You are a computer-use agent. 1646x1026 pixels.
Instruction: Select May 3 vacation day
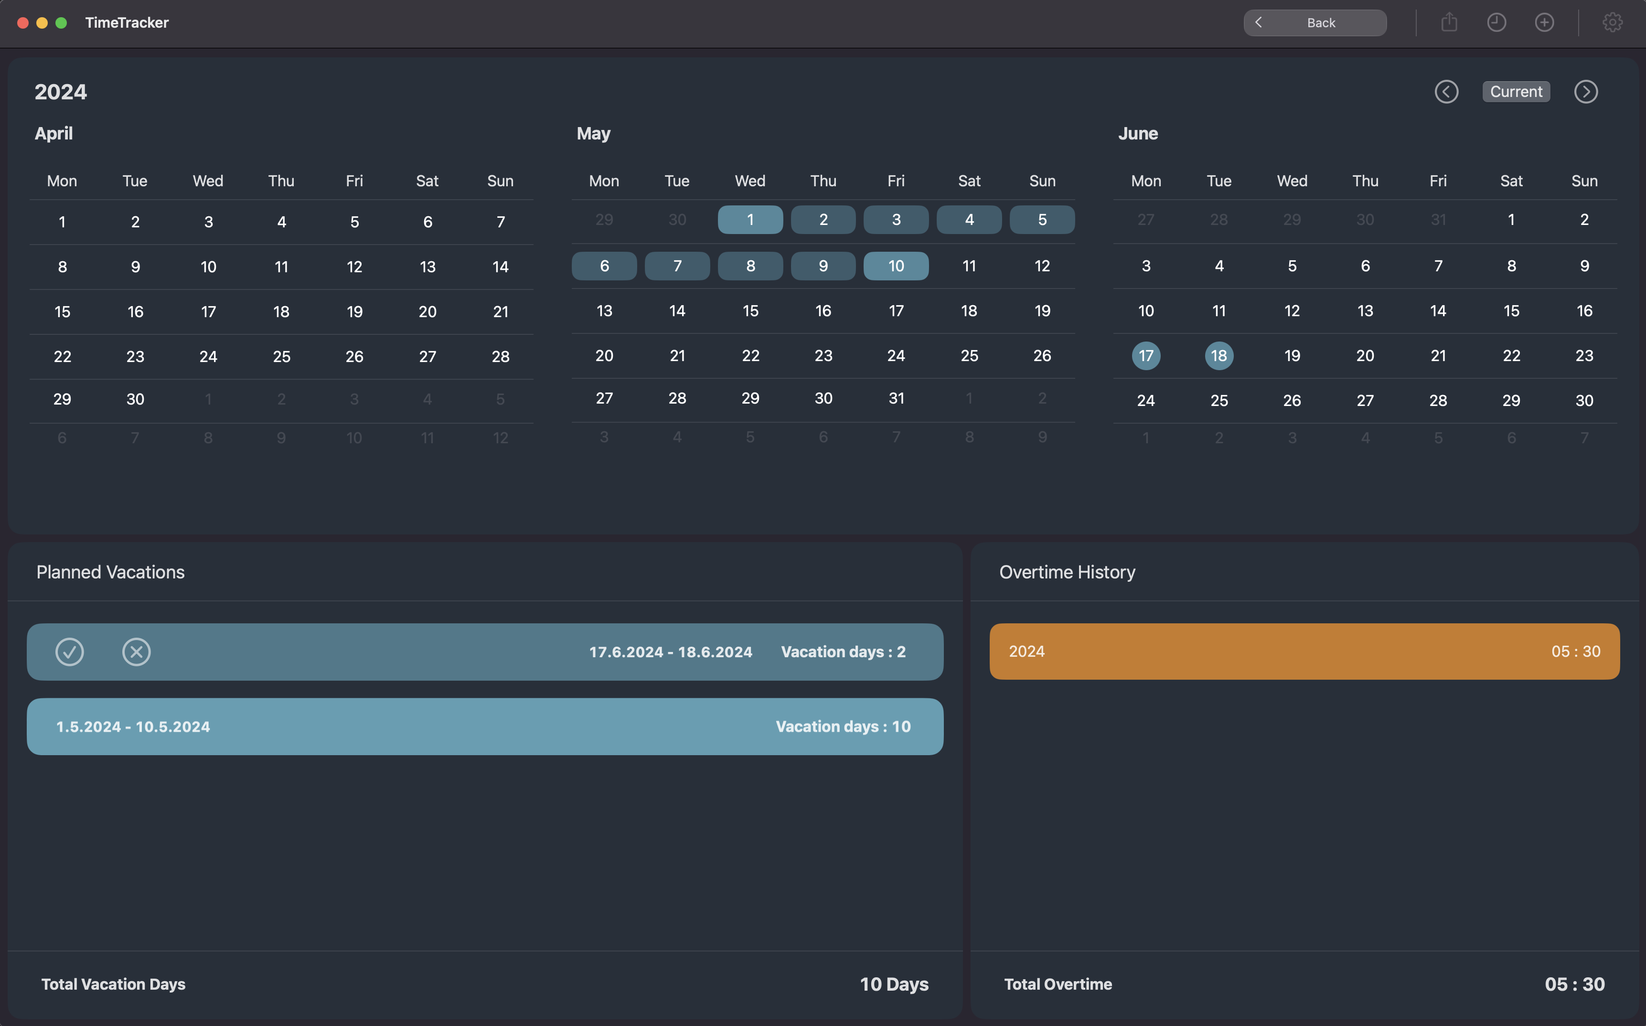coord(896,220)
